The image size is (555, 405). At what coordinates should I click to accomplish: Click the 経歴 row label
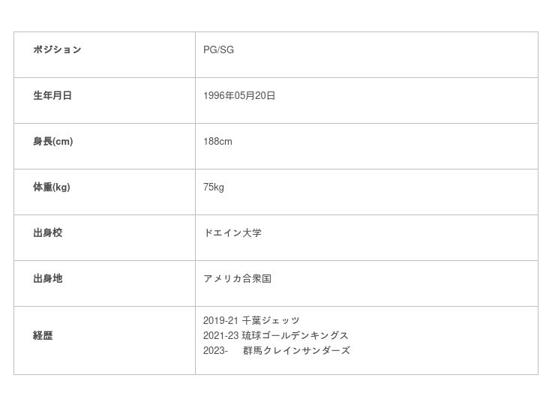click(x=43, y=336)
